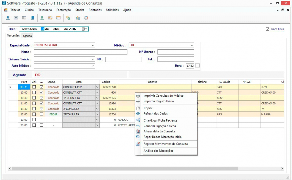Open the date picker calendar dropdown
The image size is (292, 180).
pos(84,29)
